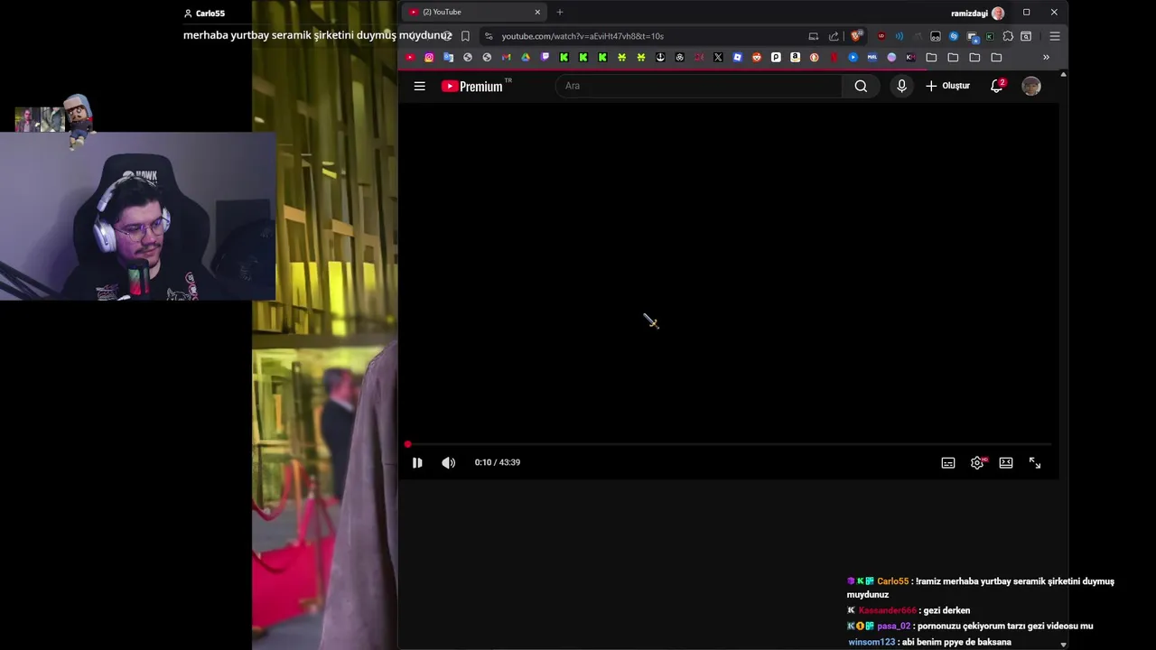Open the Google Drive bookmark

(526, 57)
